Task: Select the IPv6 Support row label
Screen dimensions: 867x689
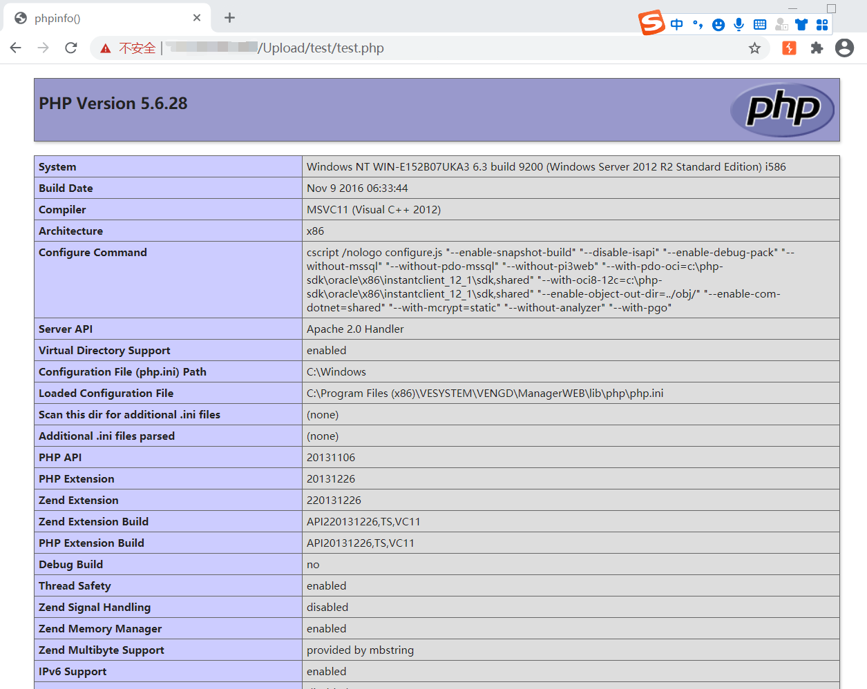Action: point(73,672)
